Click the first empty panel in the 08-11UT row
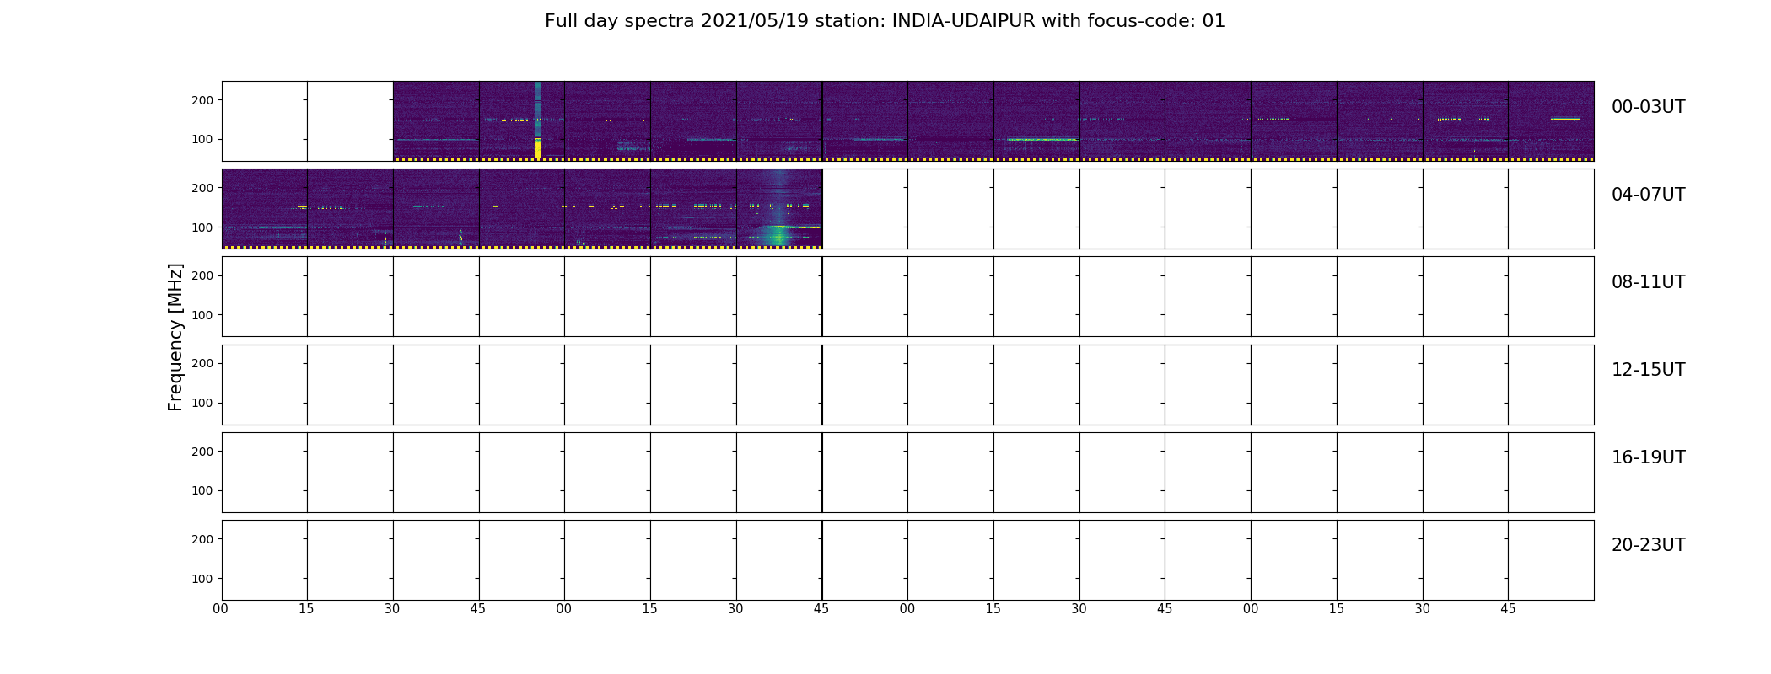1771x674 pixels. click(265, 297)
